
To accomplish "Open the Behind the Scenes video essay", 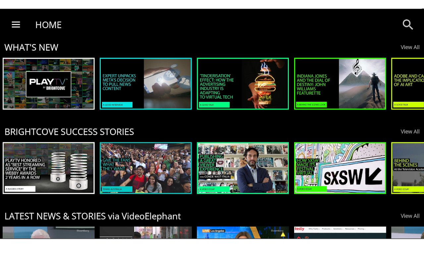I will click(x=408, y=168).
